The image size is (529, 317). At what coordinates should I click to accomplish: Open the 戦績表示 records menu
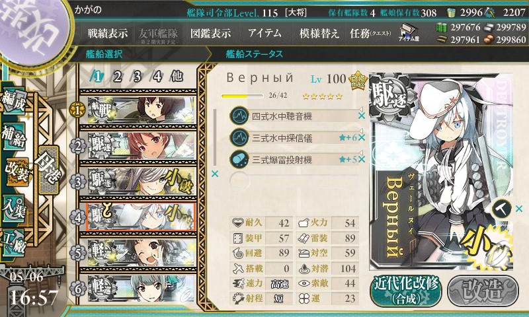click(x=108, y=33)
